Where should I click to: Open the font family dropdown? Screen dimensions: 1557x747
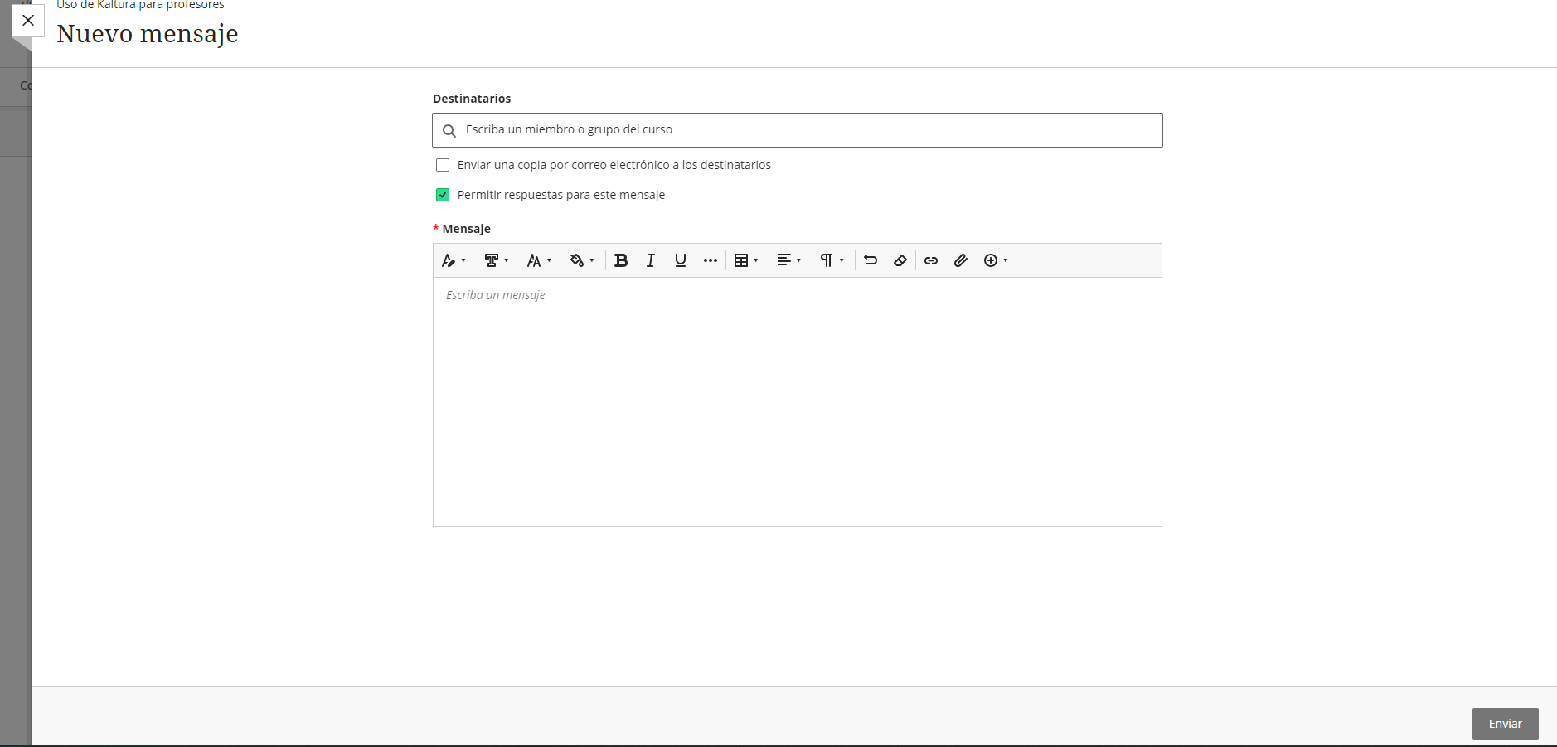point(496,260)
